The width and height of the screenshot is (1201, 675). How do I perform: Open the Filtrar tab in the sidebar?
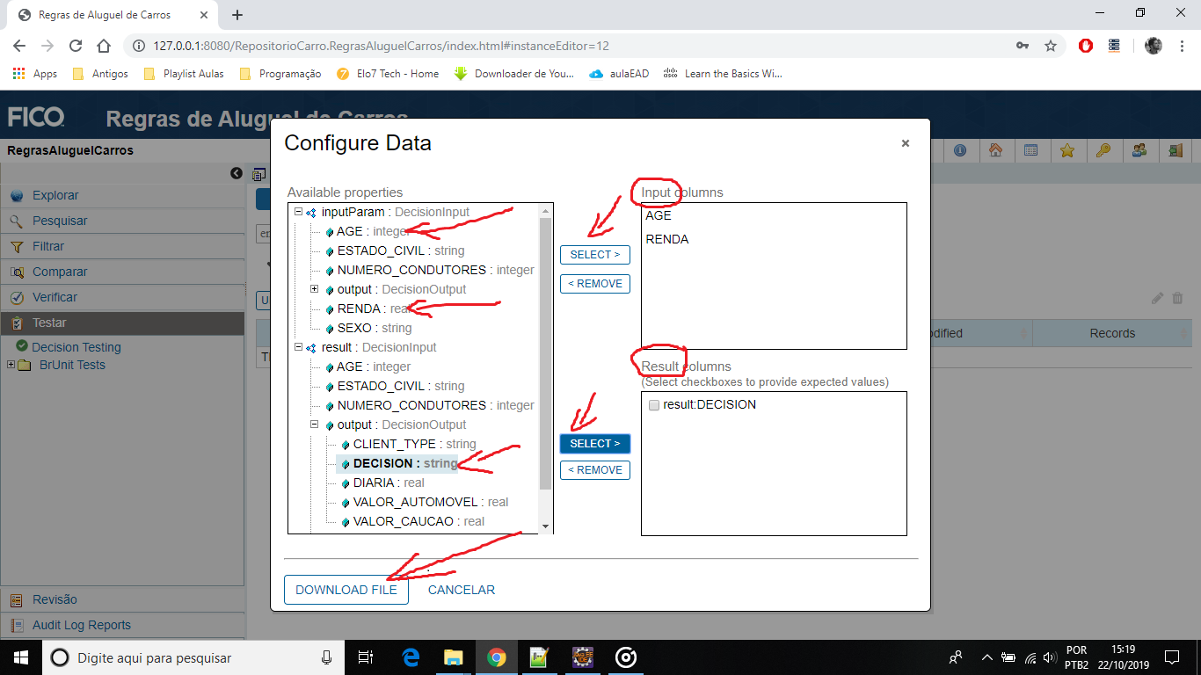pos(48,246)
